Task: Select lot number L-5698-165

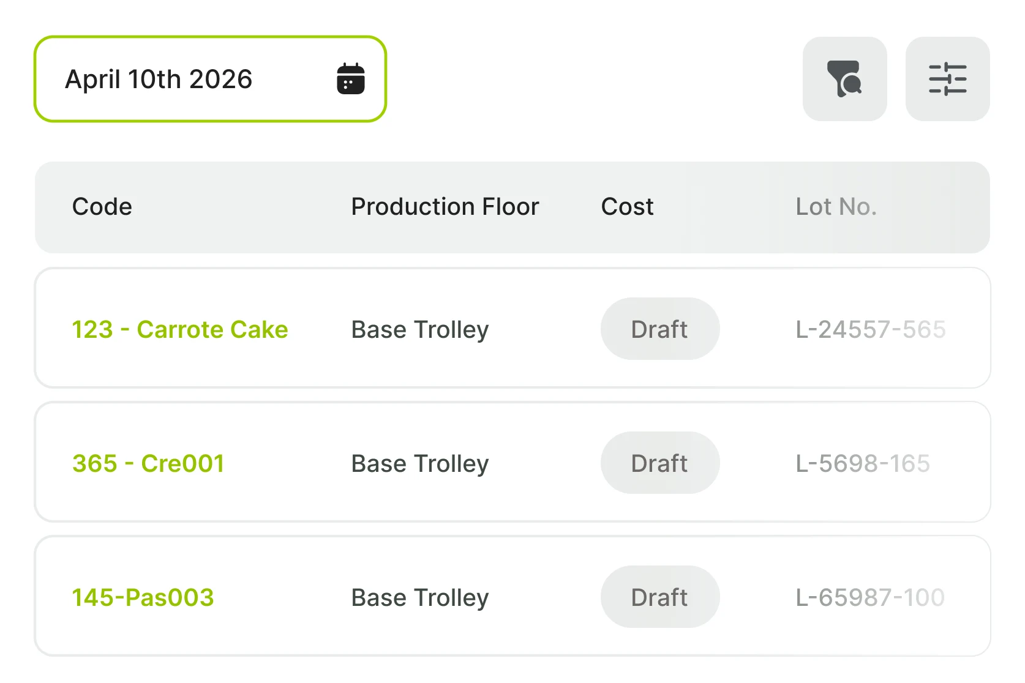Action: (x=862, y=463)
